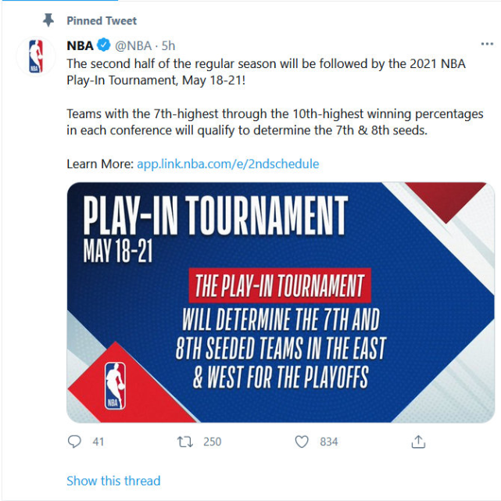Click the share upload icon
Image resolution: width=501 pixels, height=501 pixels.
click(417, 442)
